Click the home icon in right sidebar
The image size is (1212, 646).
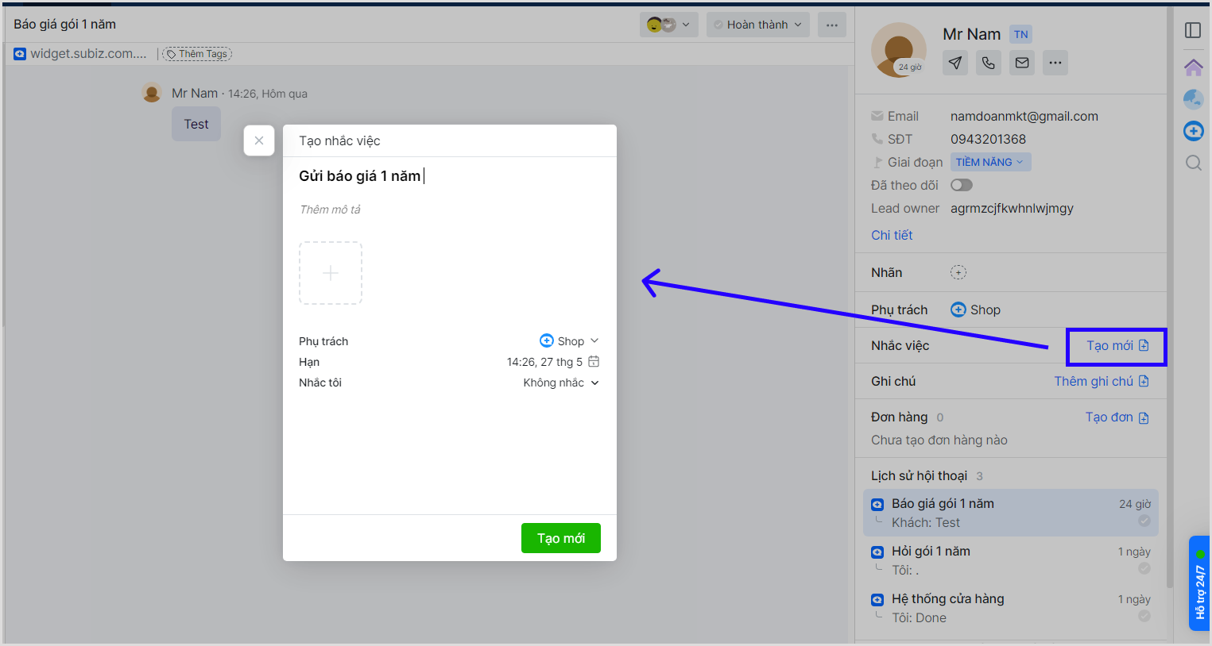[x=1193, y=67]
